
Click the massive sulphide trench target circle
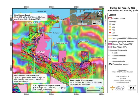click(52, 69)
